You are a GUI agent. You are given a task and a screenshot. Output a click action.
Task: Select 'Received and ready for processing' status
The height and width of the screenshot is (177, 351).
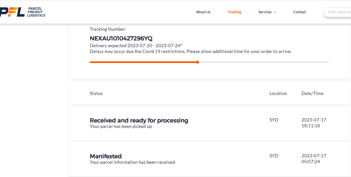point(139,120)
